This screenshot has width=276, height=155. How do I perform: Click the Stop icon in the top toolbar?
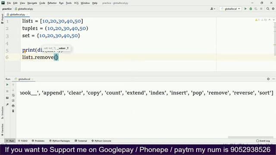point(261,9)
